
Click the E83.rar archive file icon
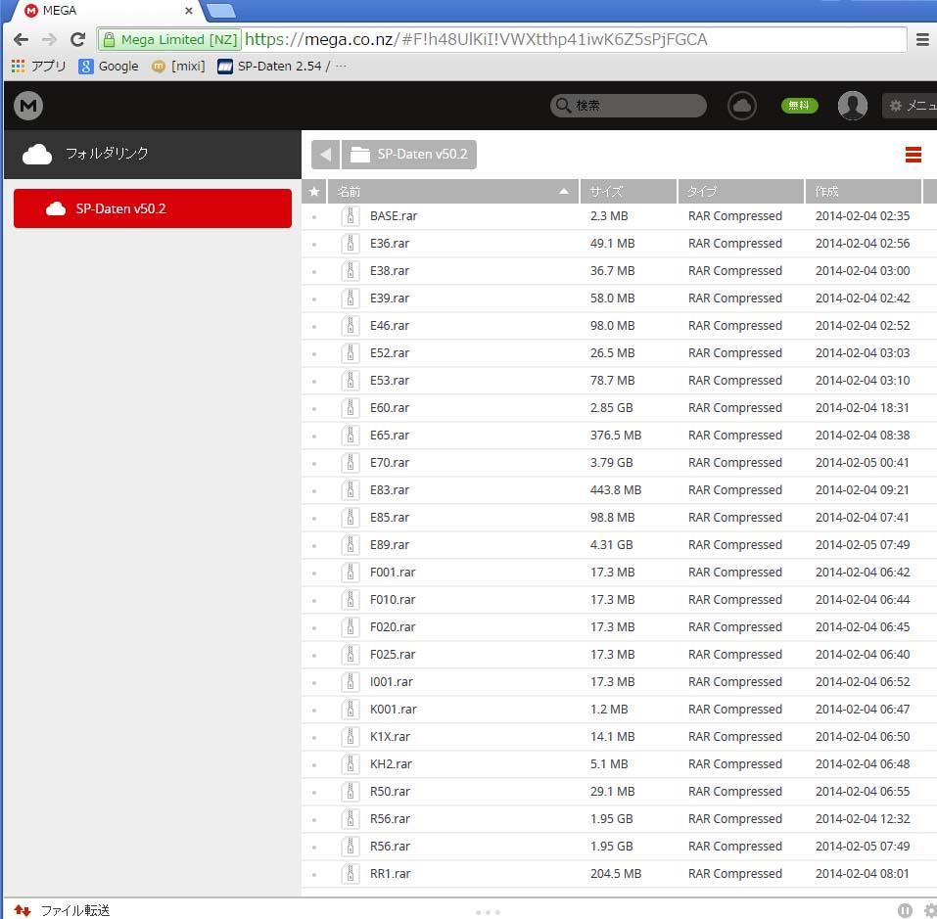(351, 490)
